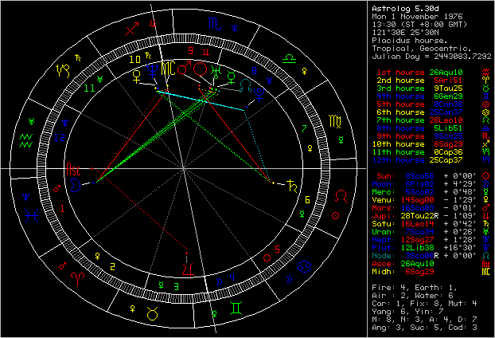The height and width of the screenshot is (338, 495).
Task: Select the large green Uranus glyph in the chart
Action: point(216,73)
